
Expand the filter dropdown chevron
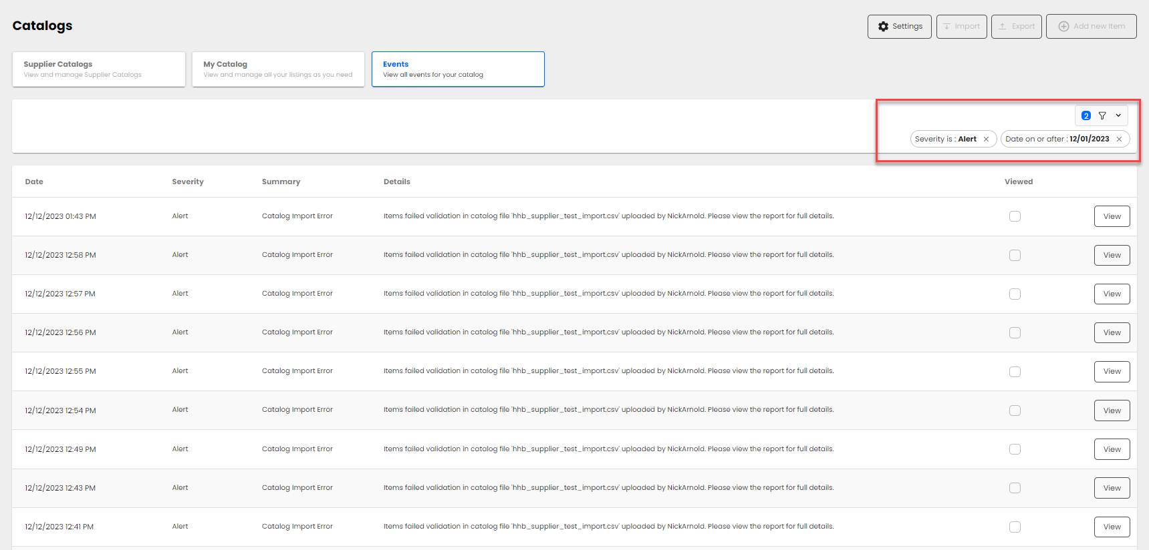(1118, 115)
